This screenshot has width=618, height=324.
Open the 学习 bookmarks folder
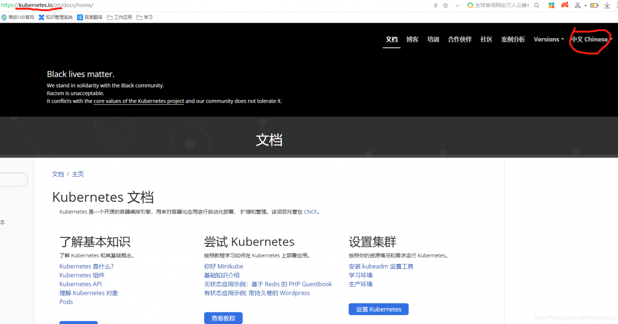coord(144,17)
